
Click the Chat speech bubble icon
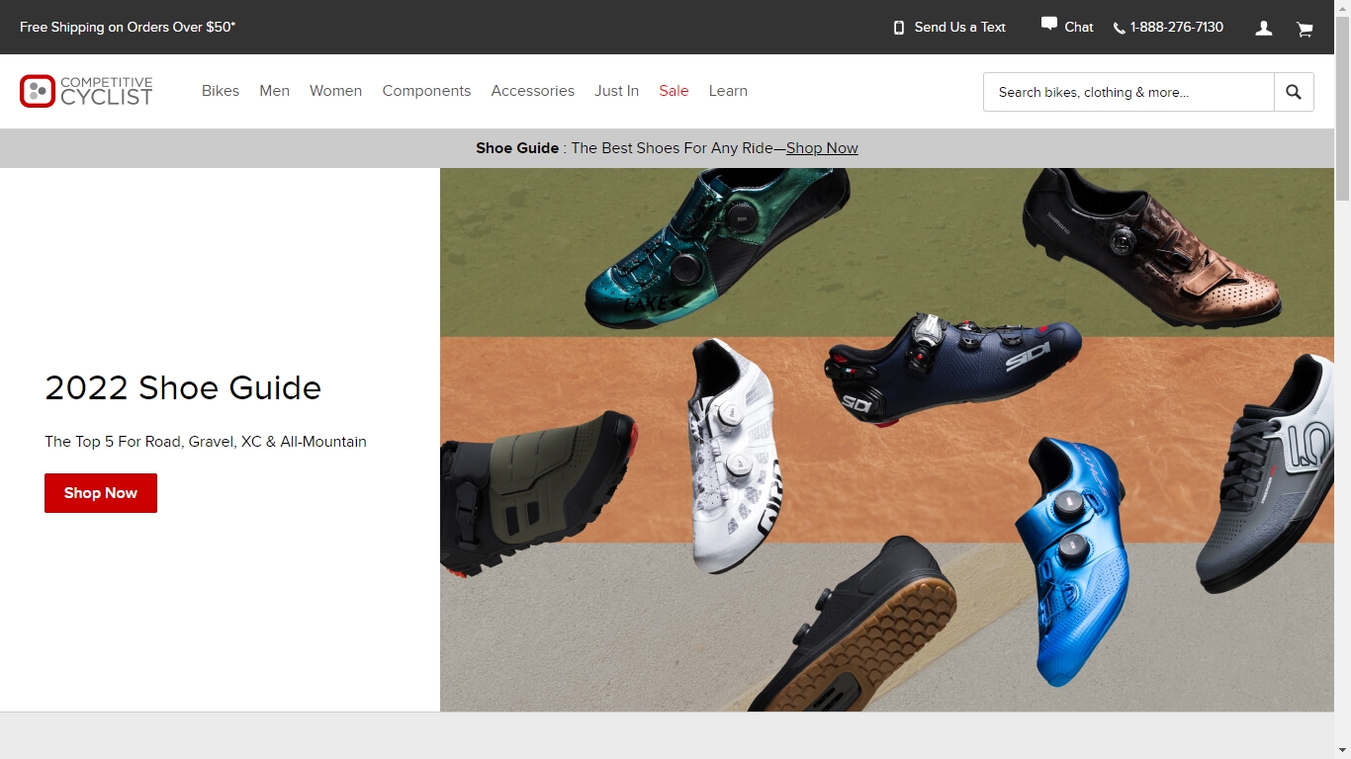(x=1049, y=24)
